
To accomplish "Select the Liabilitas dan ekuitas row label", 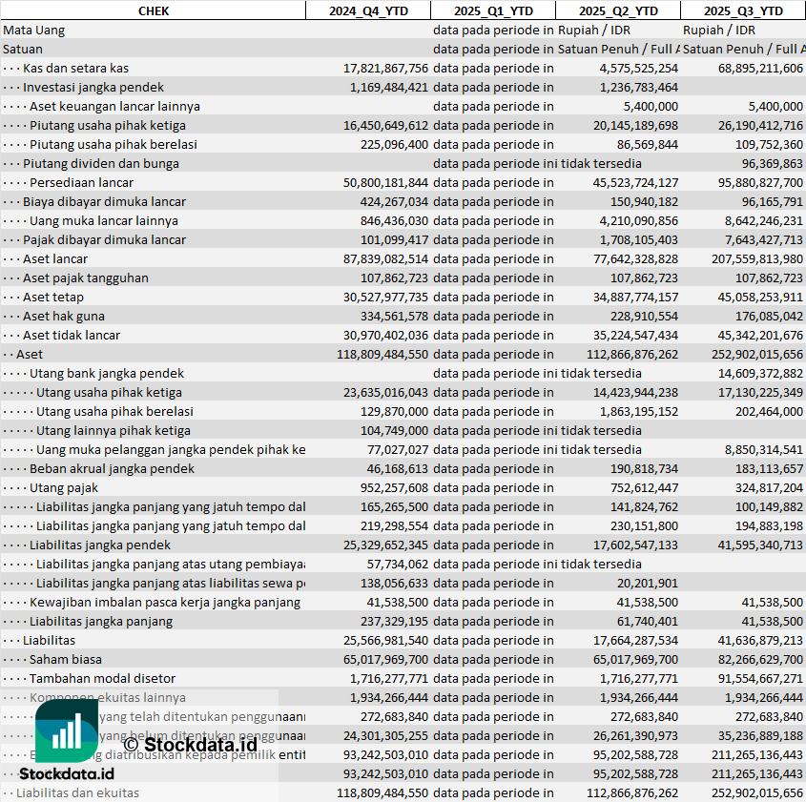I will (77, 792).
